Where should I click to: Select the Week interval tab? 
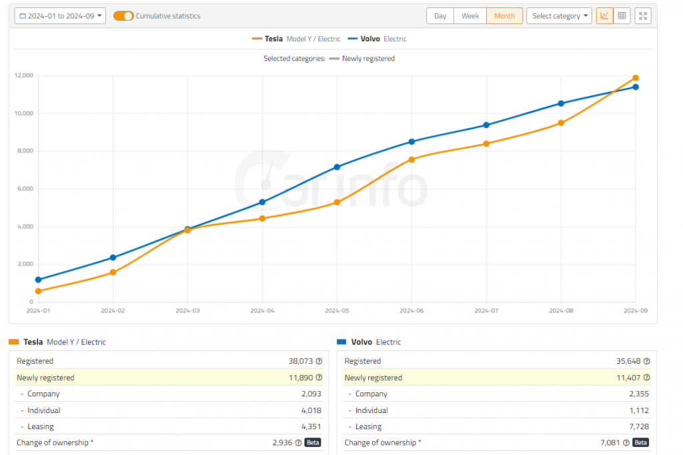pyautogui.click(x=470, y=16)
